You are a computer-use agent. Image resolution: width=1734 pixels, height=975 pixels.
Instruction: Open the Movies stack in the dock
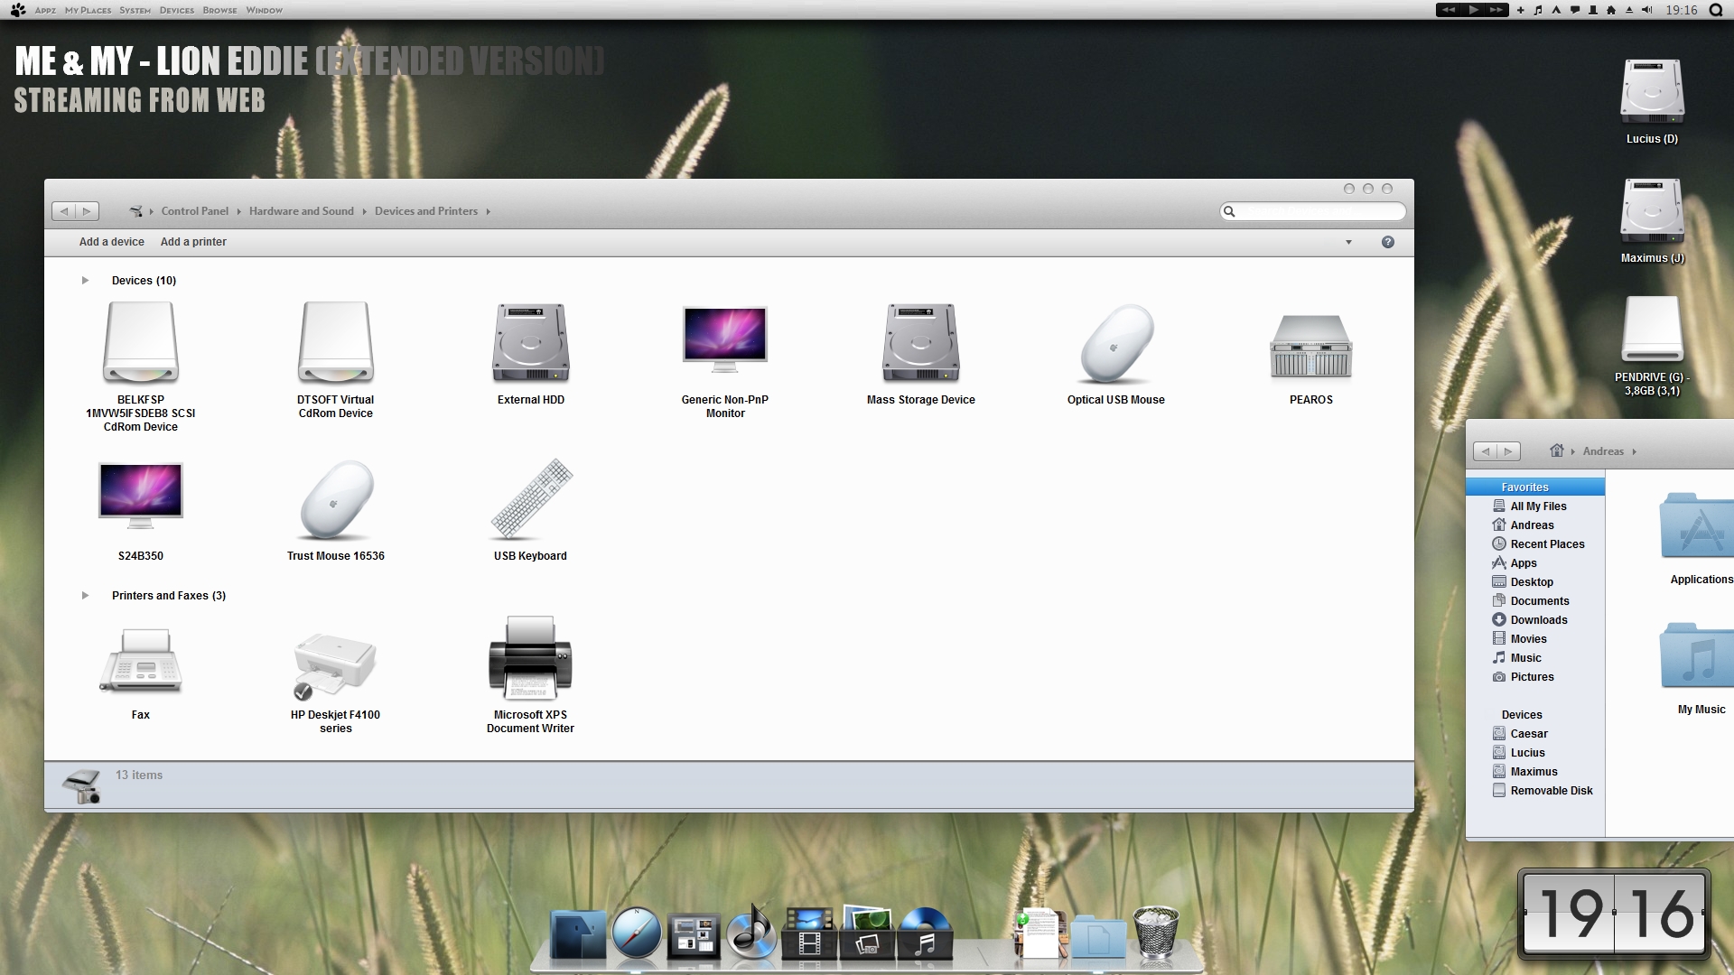click(x=809, y=933)
